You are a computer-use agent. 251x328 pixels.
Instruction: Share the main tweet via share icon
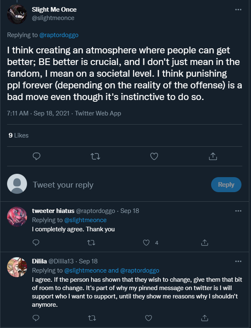click(x=213, y=156)
